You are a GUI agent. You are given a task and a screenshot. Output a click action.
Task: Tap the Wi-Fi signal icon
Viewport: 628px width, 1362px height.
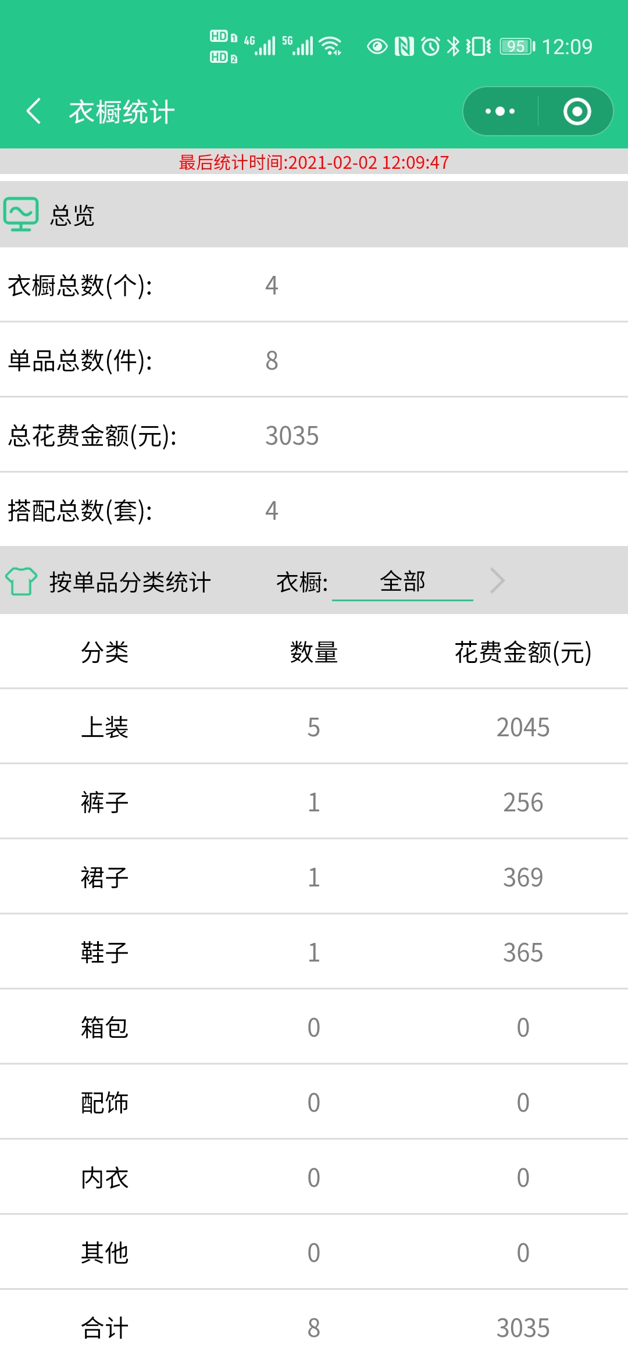click(x=331, y=46)
